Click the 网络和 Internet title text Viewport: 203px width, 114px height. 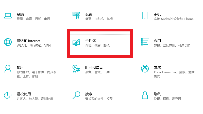pyautogui.click(x=28, y=41)
